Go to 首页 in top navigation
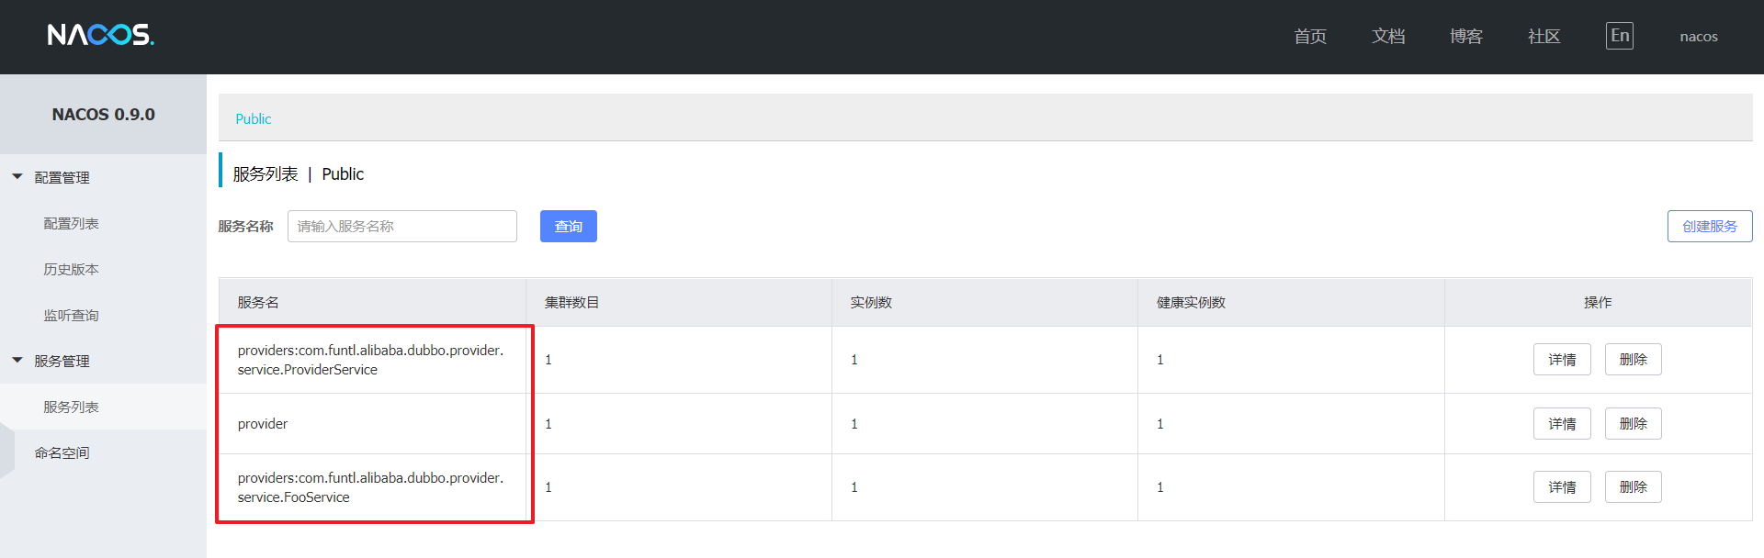This screenshot has height=558, width=1764. [1310, 36]
